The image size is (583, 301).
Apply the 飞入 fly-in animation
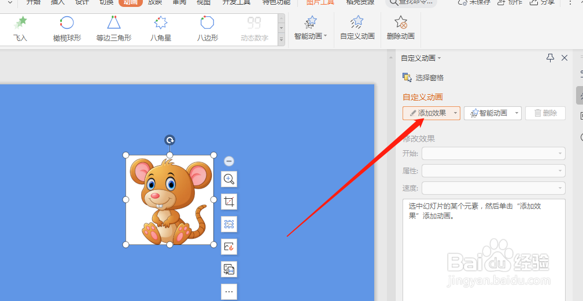click(x=20, y=29)
